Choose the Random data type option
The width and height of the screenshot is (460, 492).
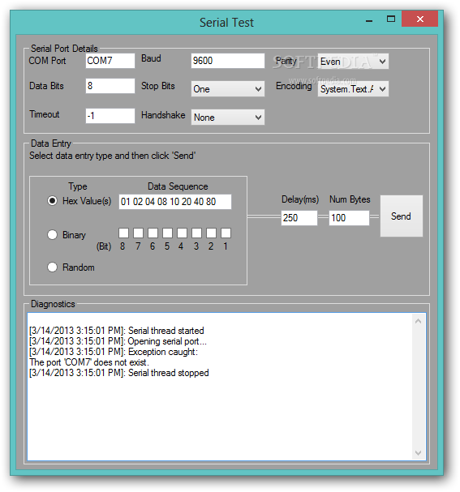(52, 267)
